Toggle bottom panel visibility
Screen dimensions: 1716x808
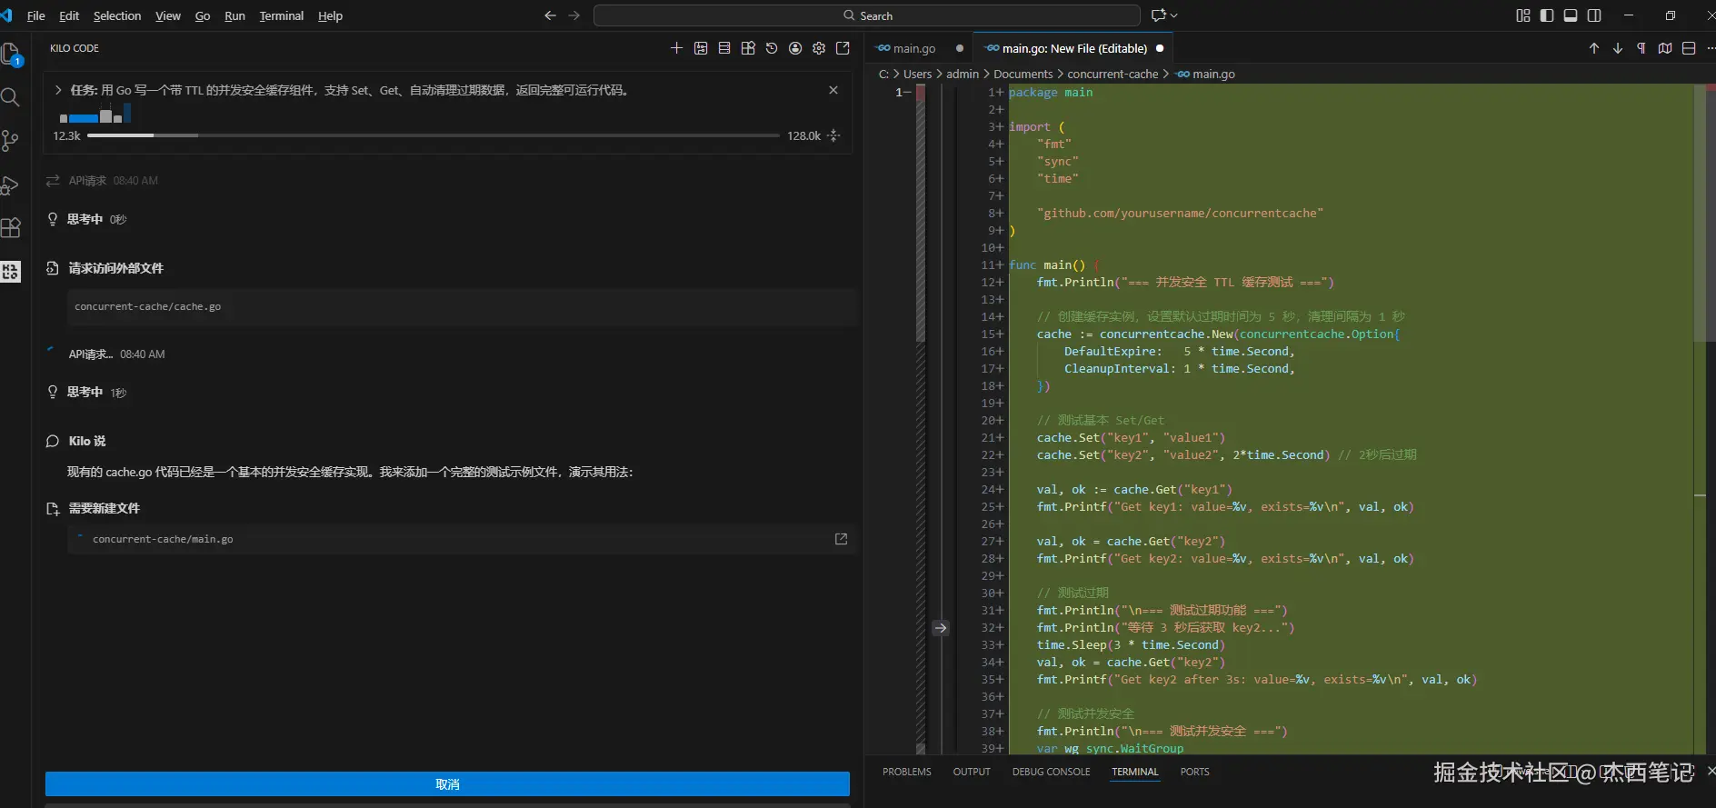1571,15
